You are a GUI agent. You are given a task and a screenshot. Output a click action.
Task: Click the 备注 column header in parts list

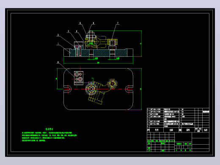(206, 130)
